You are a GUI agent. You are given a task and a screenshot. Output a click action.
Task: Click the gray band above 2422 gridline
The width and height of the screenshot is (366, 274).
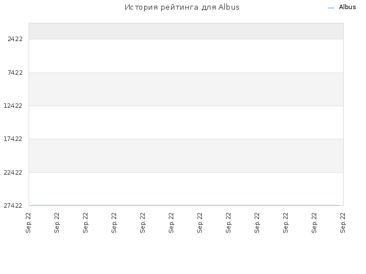[x=186, y=31]
